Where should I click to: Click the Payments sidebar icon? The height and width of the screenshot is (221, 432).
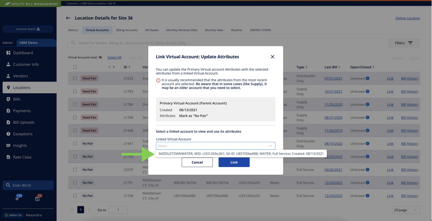pyautogui.click(x=8, y=111)
